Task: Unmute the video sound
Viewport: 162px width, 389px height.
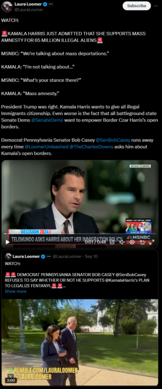Action: coord(122,242)
